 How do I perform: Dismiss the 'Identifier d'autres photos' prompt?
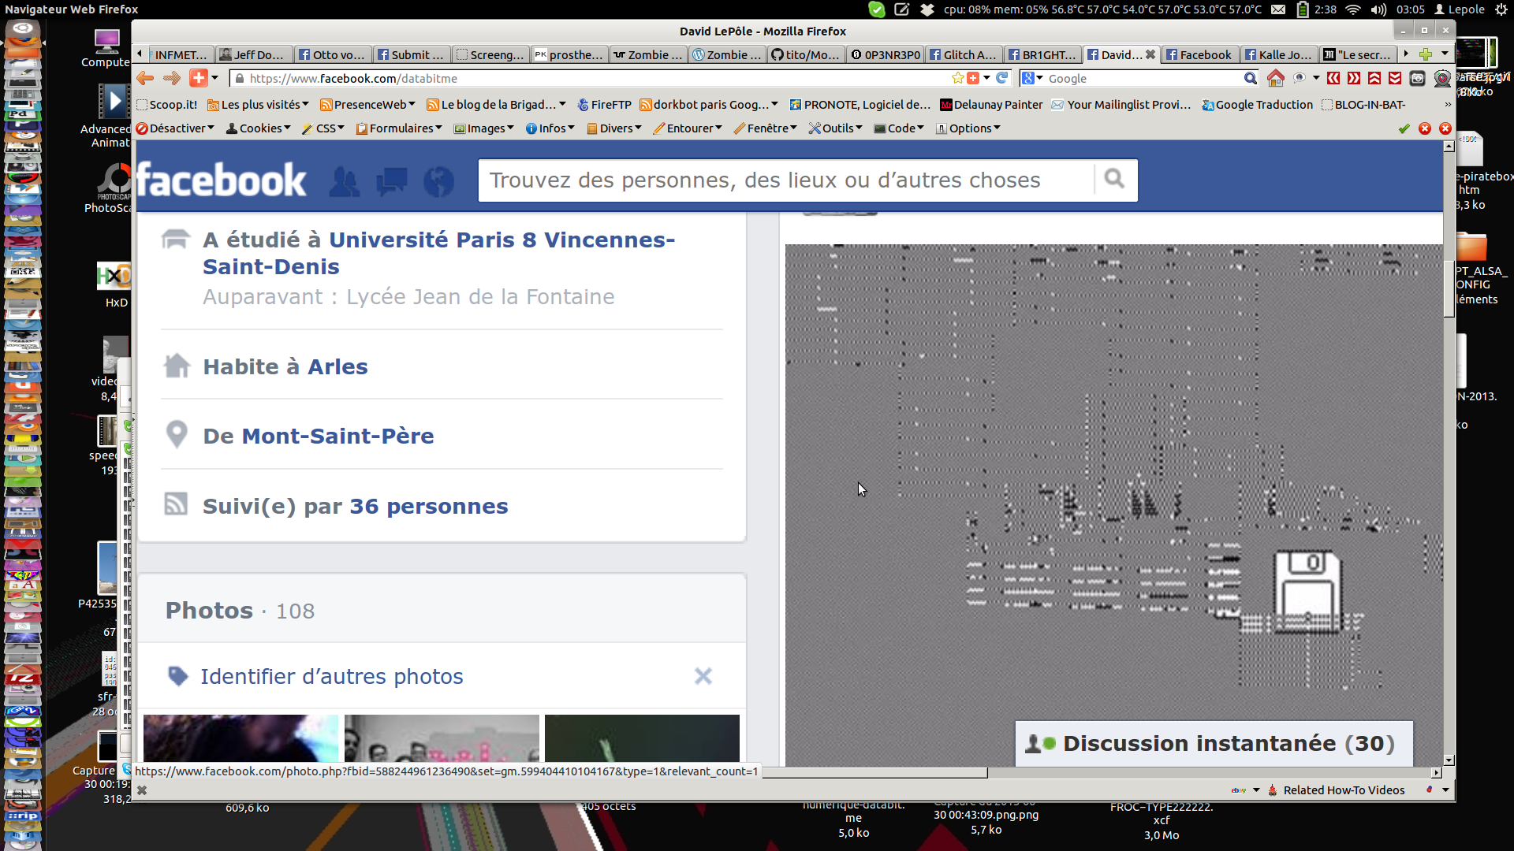[703, 676]
